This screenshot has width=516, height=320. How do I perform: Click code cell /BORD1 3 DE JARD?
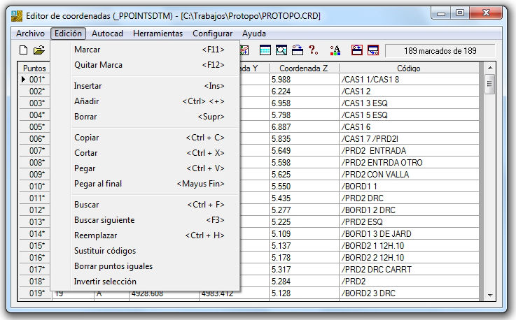(409, 233)
